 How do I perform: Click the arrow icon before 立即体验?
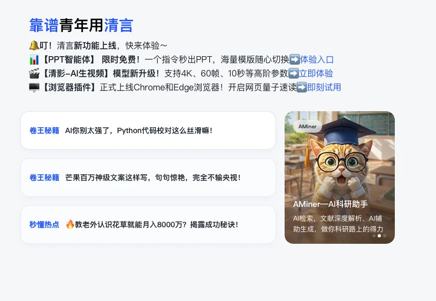pos(294,73)
